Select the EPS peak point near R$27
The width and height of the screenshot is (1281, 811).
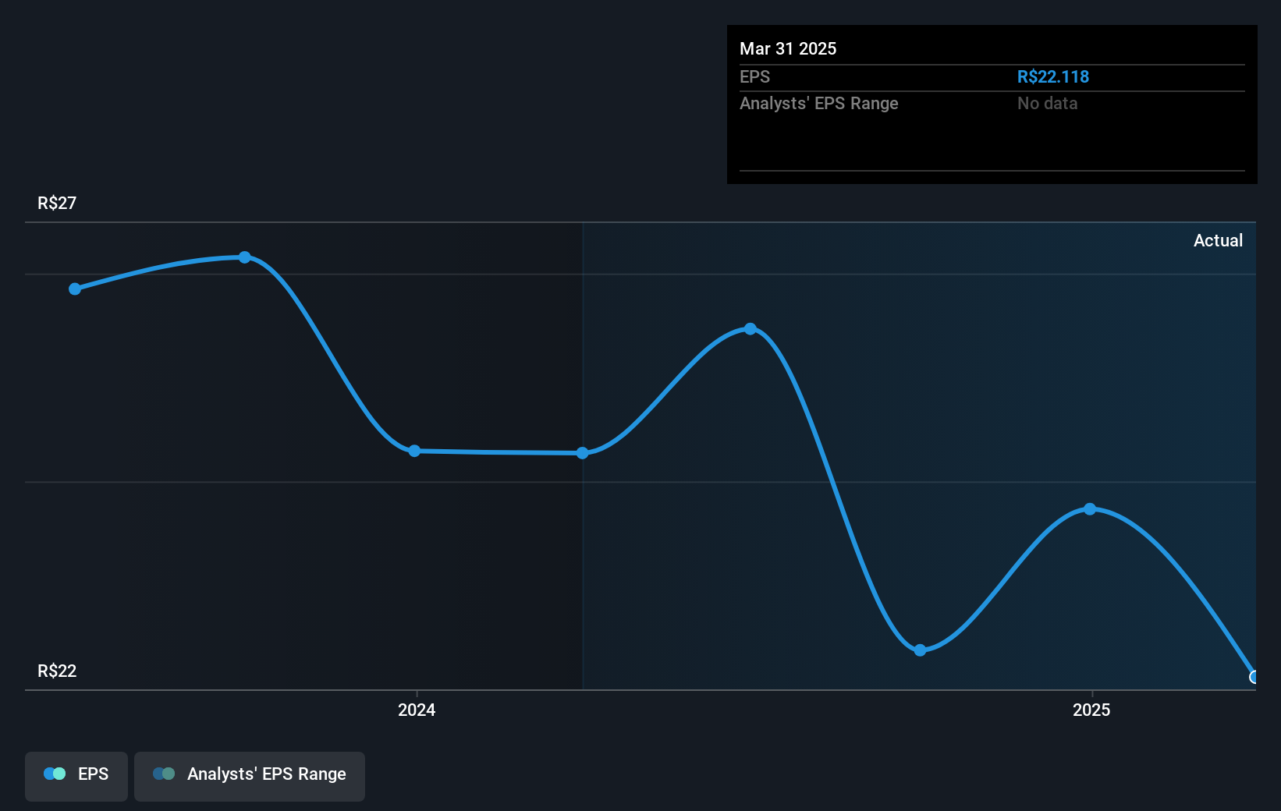pyautogui.click(x=245, y=257)
